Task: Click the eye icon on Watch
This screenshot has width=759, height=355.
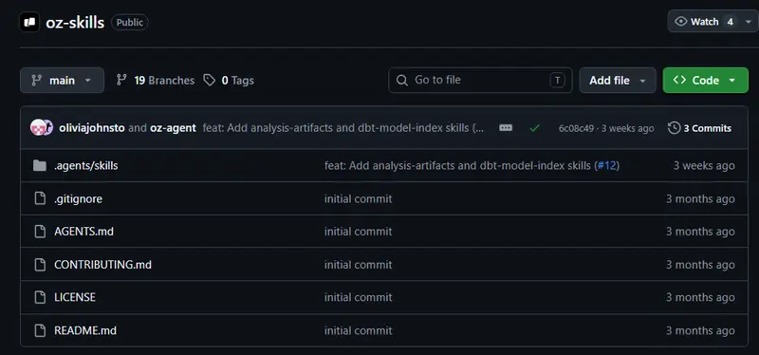Action: click(681, 22)
